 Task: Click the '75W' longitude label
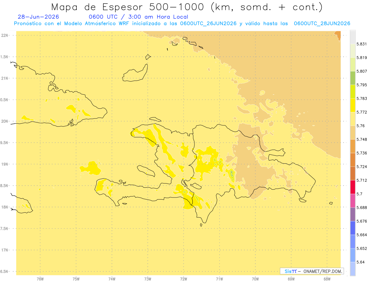tap(76, 279)
